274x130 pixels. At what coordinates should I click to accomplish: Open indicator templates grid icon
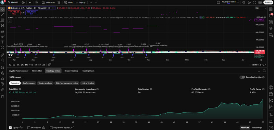coord(59,2)
